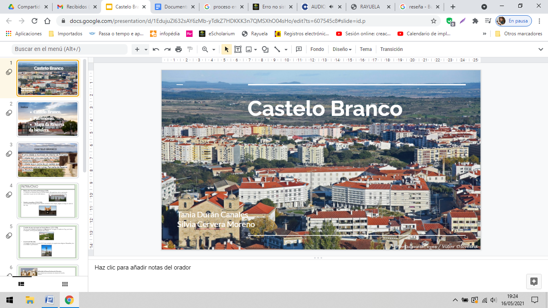Switch to filmstrip view

(21, 284)
